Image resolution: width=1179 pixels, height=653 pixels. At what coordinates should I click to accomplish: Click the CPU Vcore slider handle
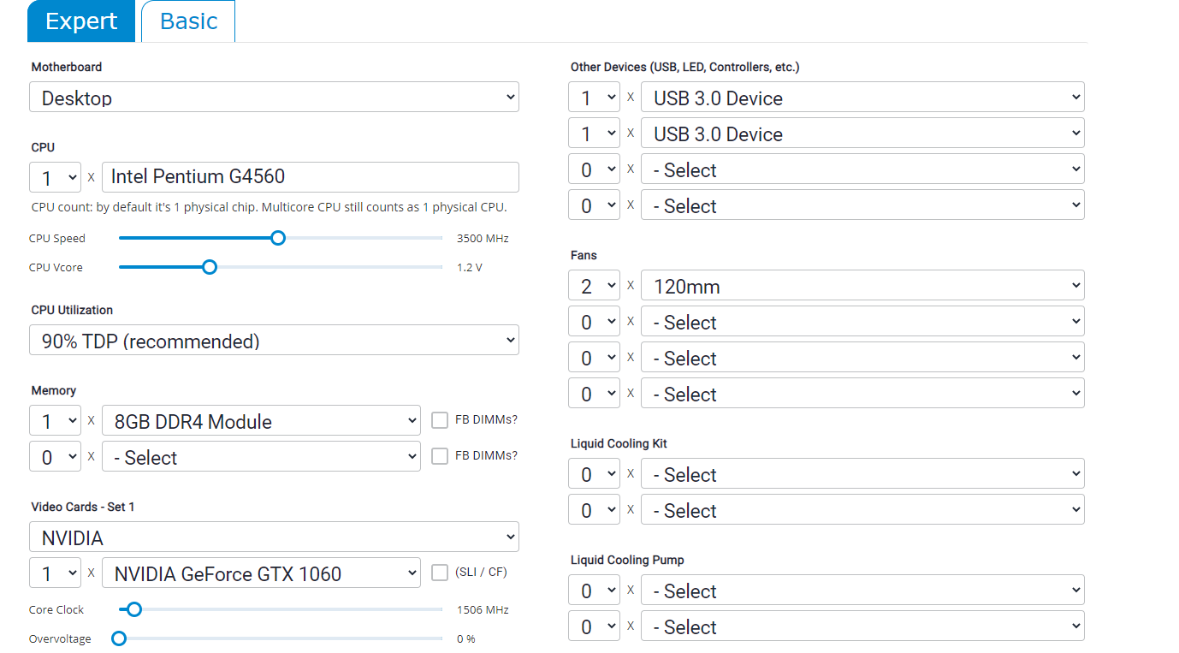pos(210,267)
